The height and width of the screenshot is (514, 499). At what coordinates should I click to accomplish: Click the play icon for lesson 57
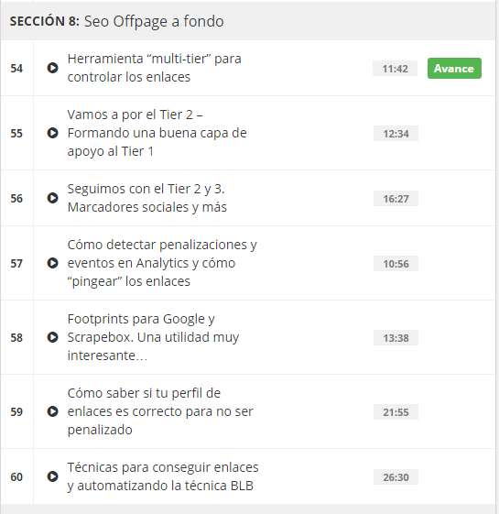[52, 263]
